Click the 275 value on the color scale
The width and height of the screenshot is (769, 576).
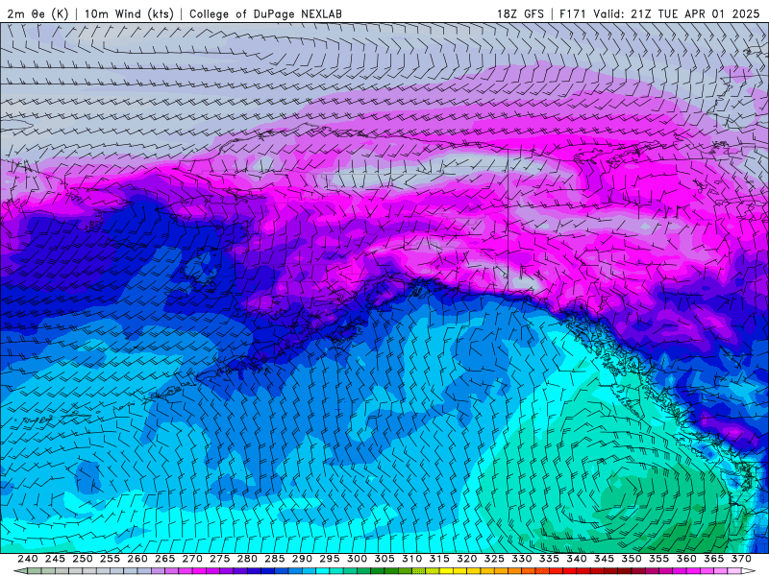(220, 559)
